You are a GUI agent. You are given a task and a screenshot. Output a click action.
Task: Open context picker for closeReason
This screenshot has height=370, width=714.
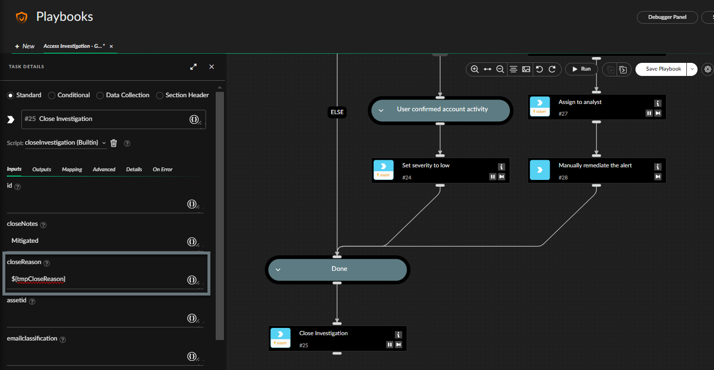192,280
